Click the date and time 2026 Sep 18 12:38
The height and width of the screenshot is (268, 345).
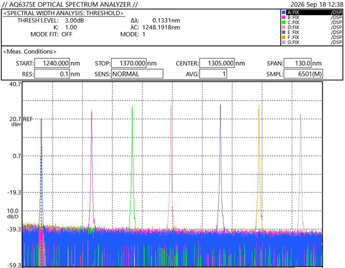pyautogui.click(x=317, y=4)
